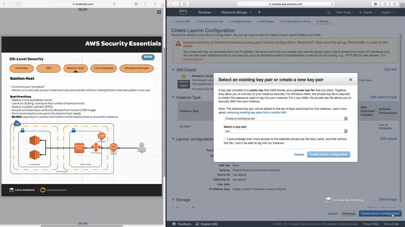Viewport: 405px width, 227px height.
Task: Open Share in the Lucidchart Safari window
Action: 145,4
